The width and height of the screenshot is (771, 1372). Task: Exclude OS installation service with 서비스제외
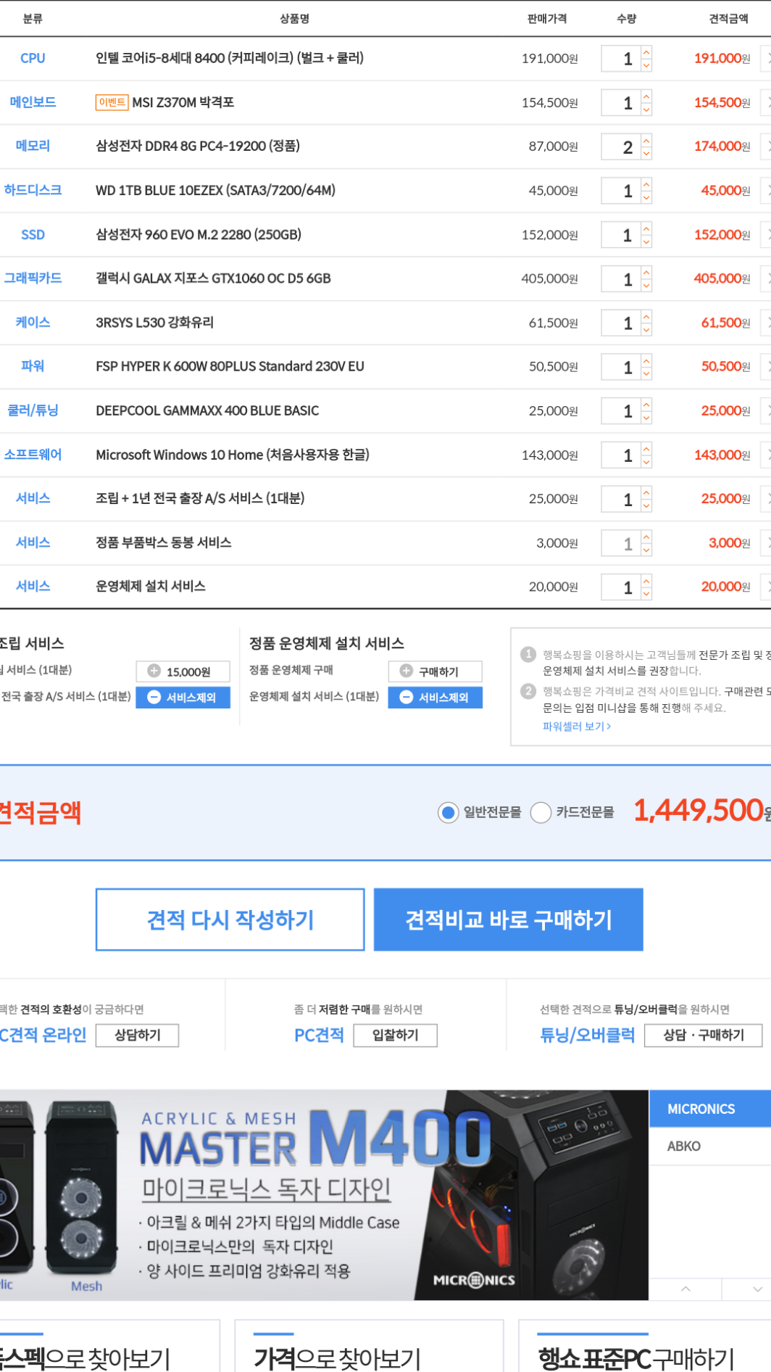coord(435,697)
